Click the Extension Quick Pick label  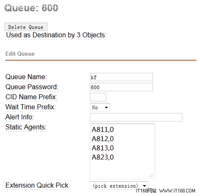click(x=37, y=185)
